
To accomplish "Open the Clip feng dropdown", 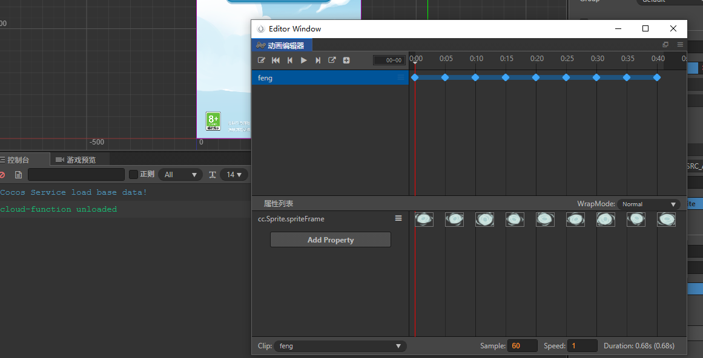I will tap(340, 346).
